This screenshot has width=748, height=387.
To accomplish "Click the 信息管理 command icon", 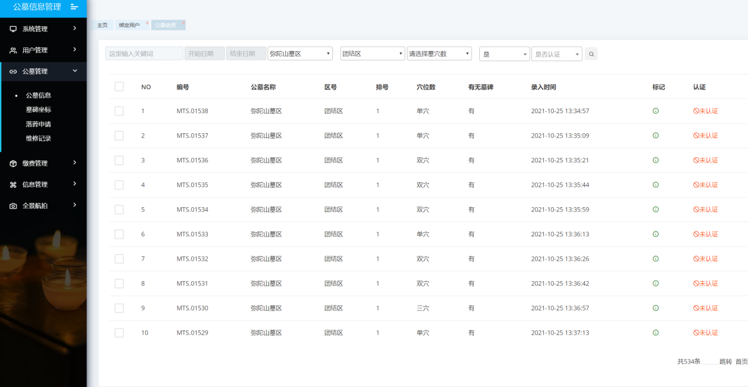I will pos(13,184).
